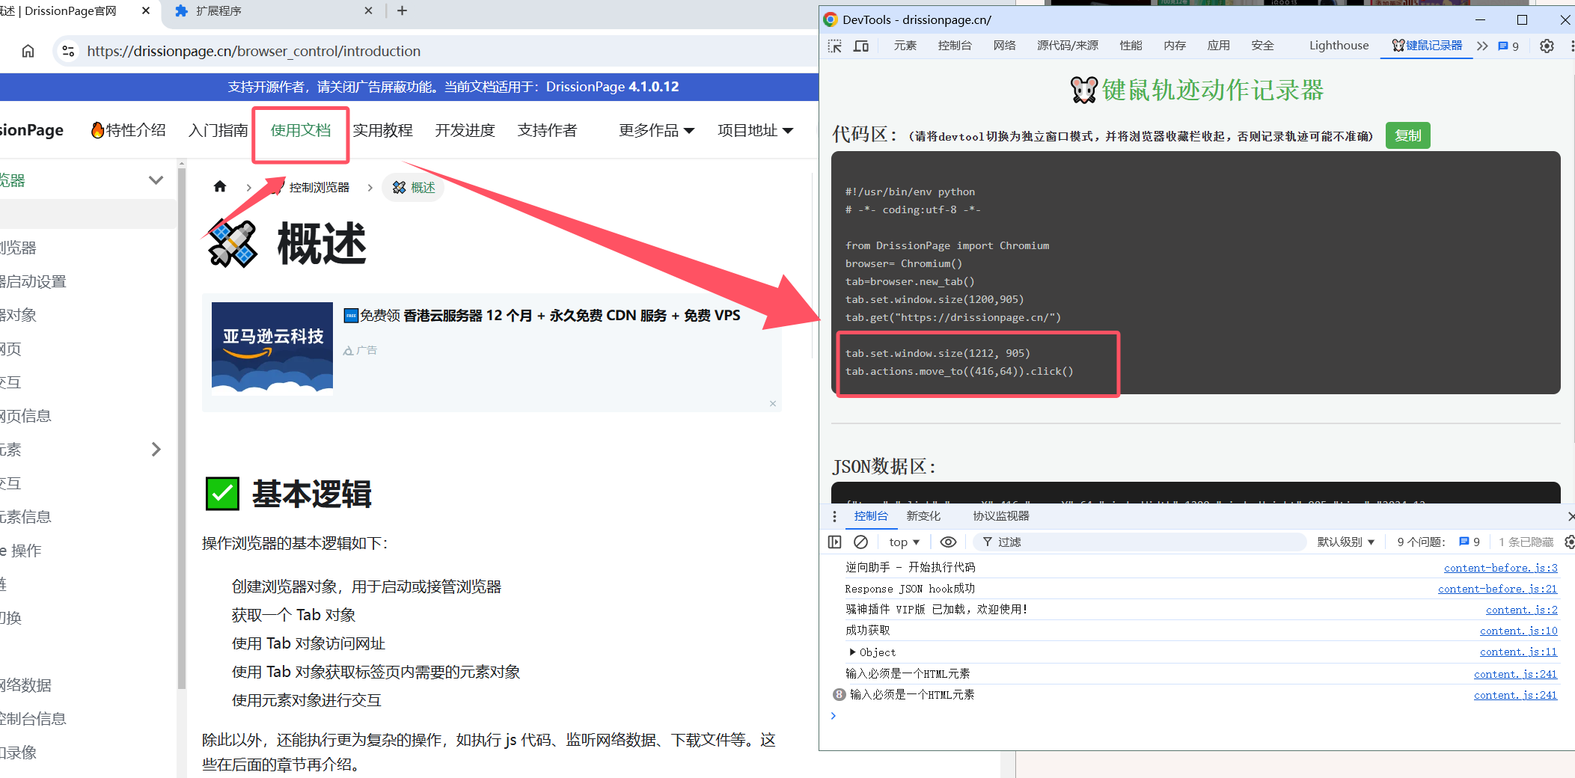Click the breadcrumb home icon
This screenshot has height=778, width=1575.
(x=220, y=187)
